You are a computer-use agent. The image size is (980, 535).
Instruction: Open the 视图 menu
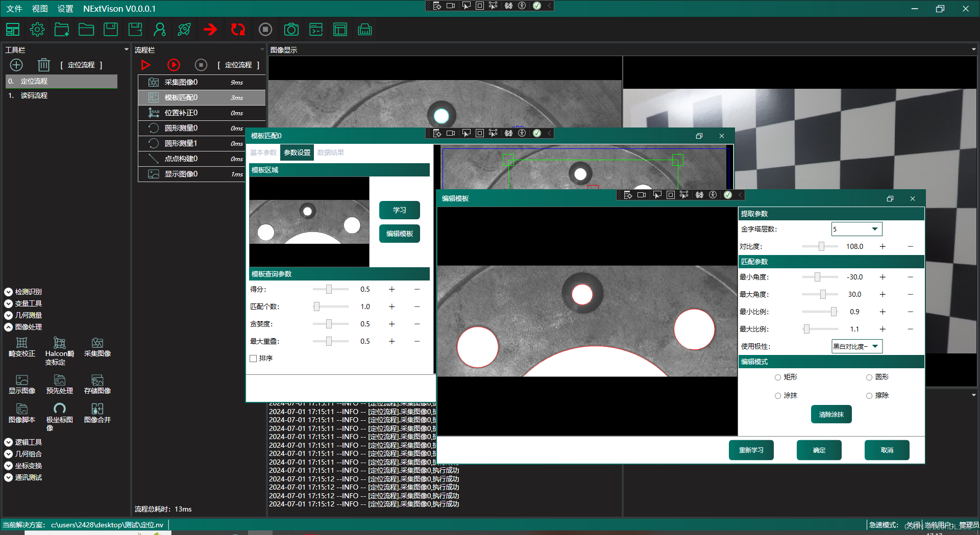point(40,9)
